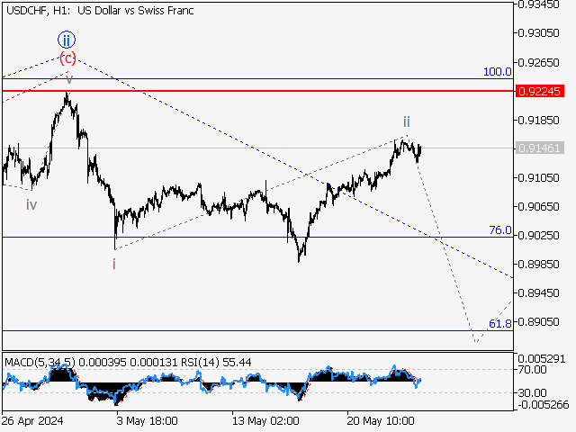
Task: Click the gray 0.91461 current price tag
Action: [x=540, y=148]
